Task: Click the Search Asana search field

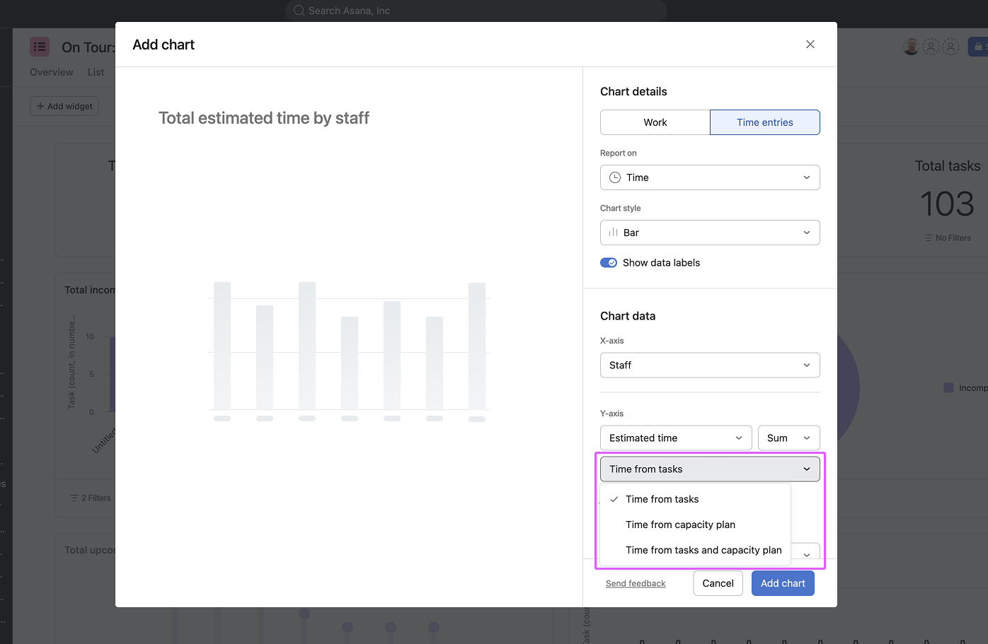Action: [x=476, y=11]
